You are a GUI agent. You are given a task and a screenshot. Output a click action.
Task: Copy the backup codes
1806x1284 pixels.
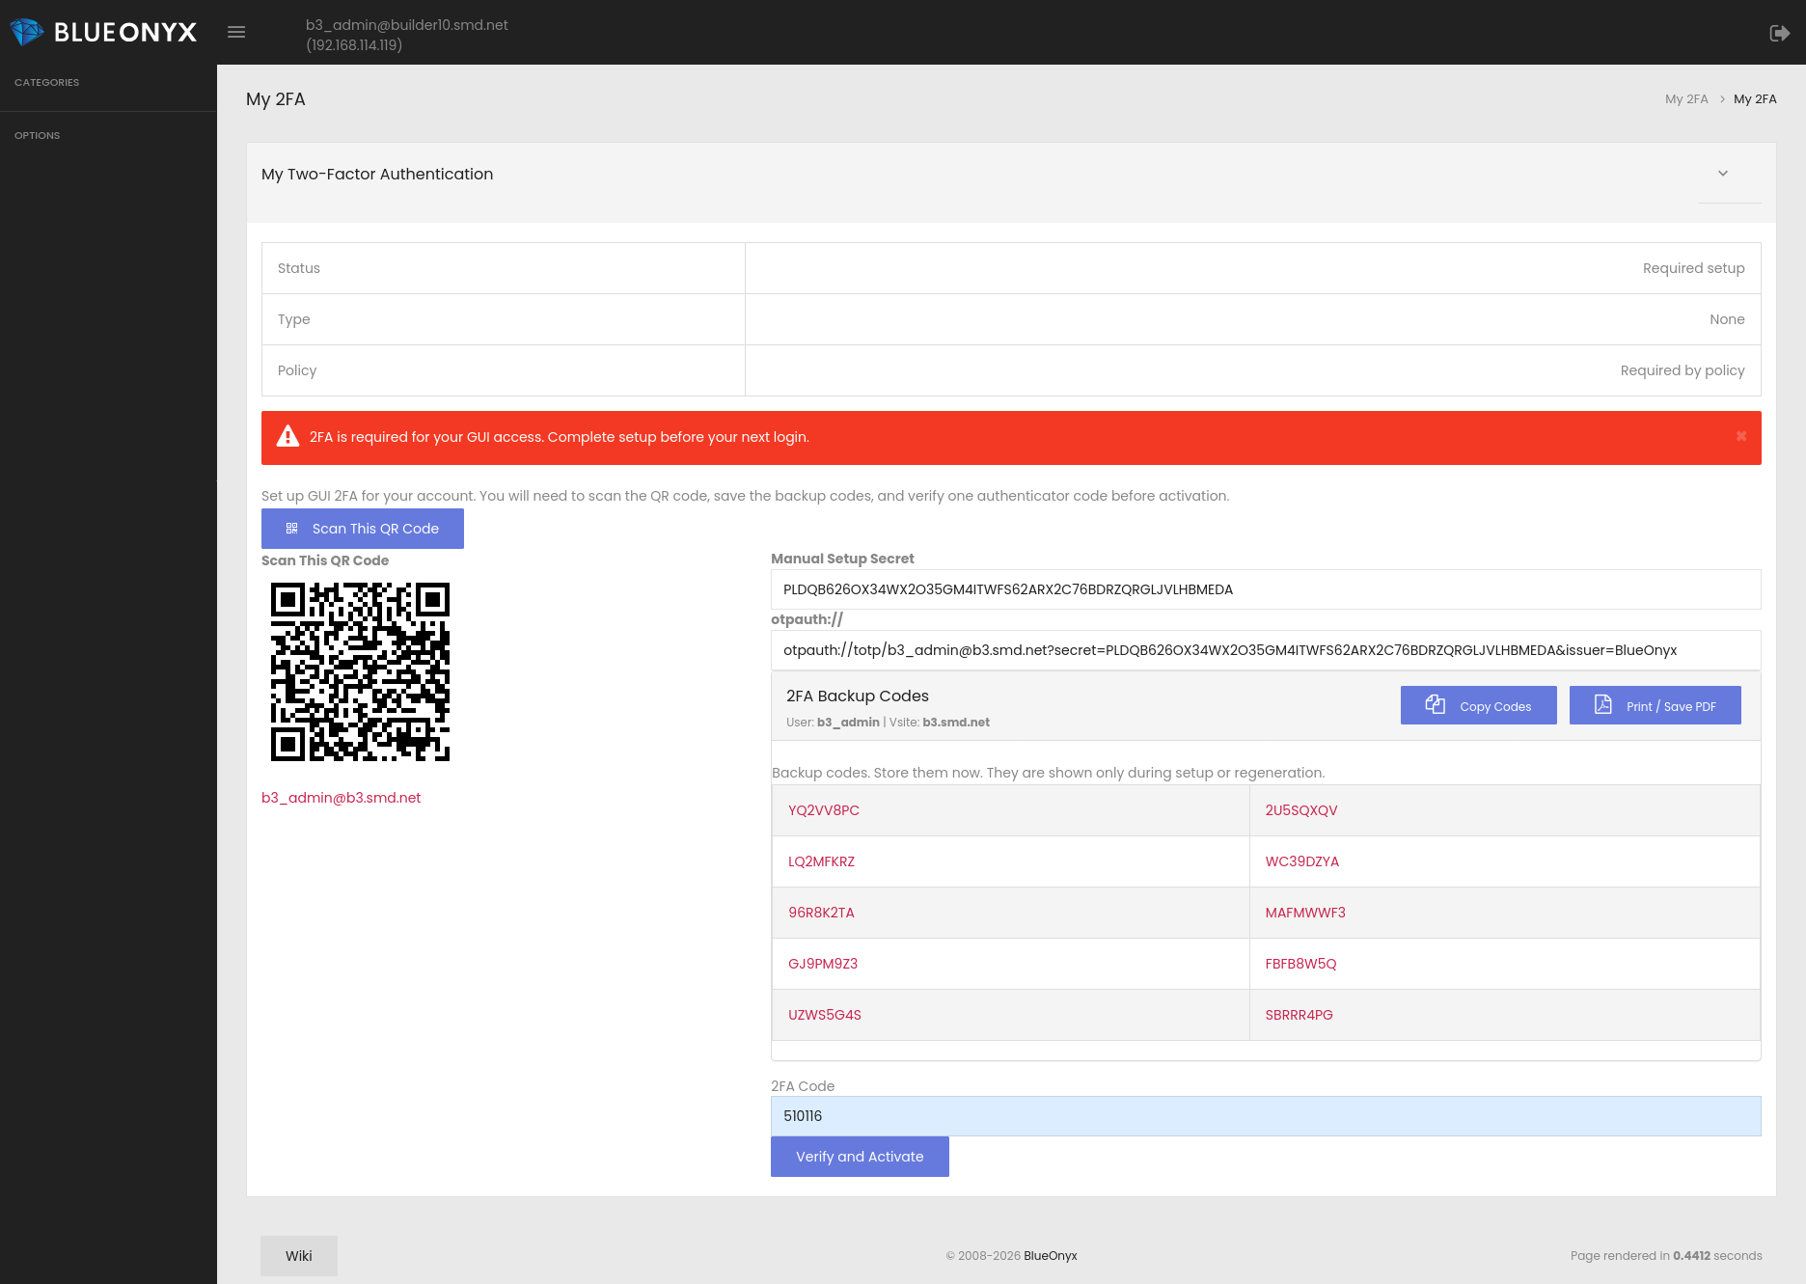(1478, 706)
